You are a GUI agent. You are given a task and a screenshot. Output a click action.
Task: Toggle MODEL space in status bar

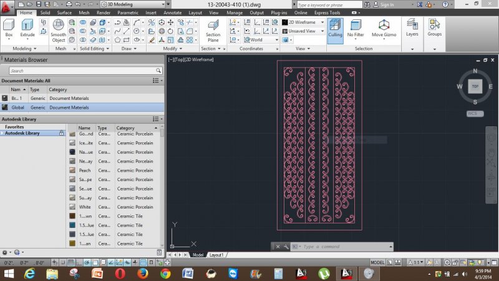tap(377, 263)
